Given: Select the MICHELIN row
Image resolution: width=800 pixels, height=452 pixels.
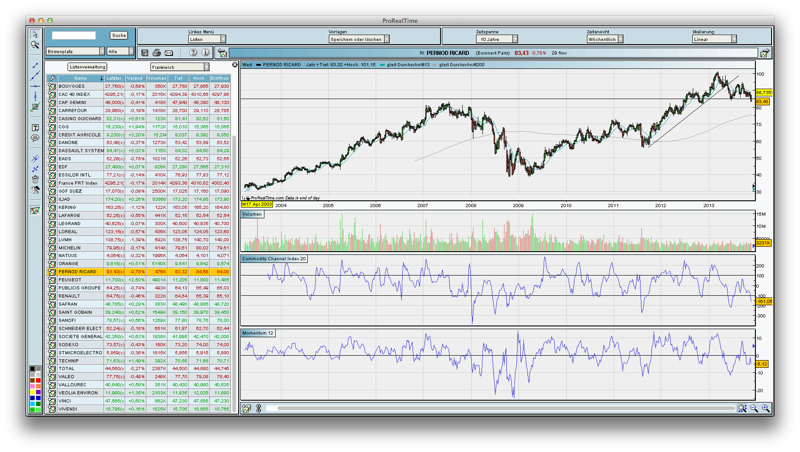Looking at the screenshot, I should click(138, 248).
